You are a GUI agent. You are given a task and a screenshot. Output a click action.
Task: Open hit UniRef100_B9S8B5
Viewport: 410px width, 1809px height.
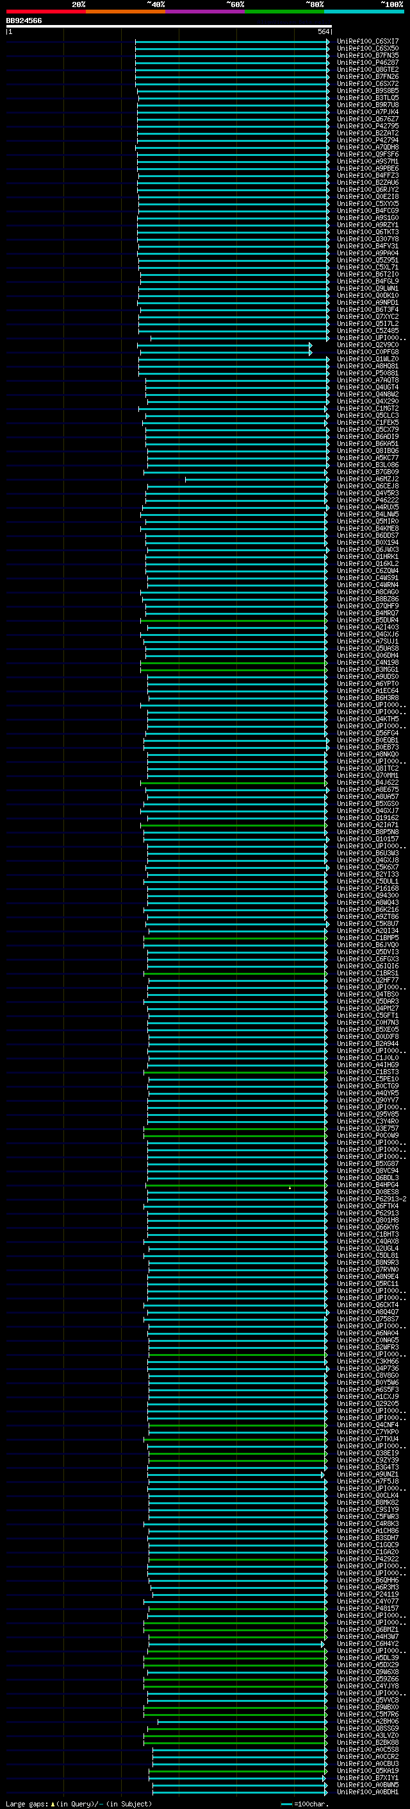point(368,90)
